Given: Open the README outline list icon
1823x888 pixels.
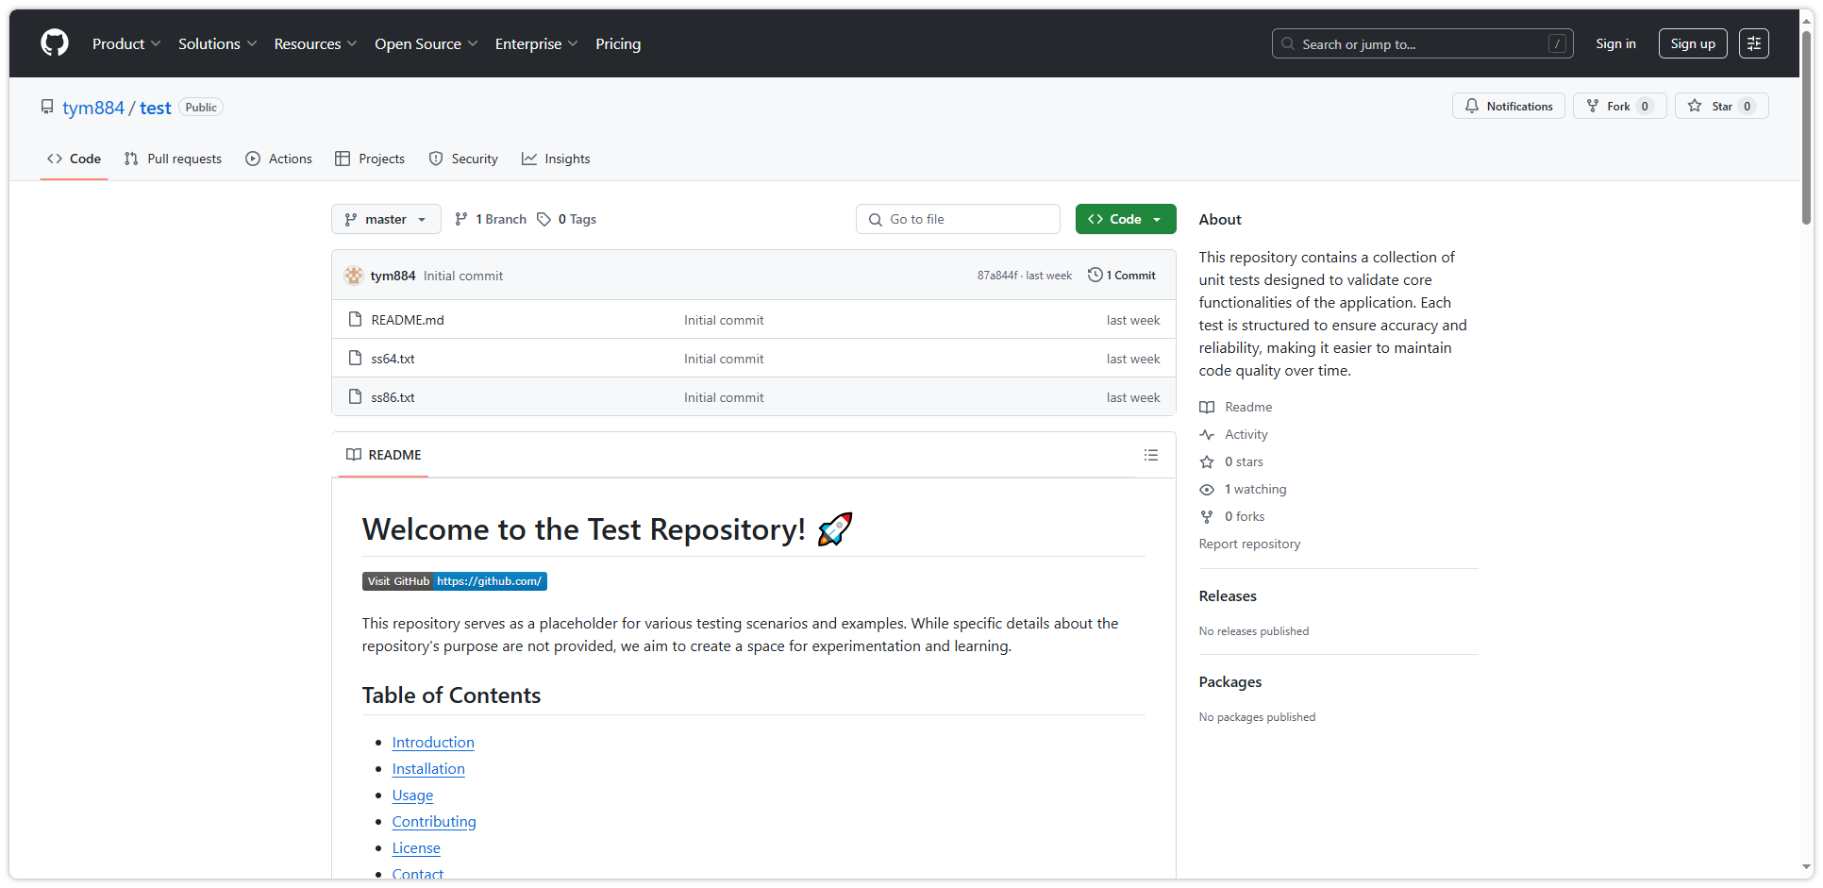Looking at the screenshot, I should click(1150, 455).
